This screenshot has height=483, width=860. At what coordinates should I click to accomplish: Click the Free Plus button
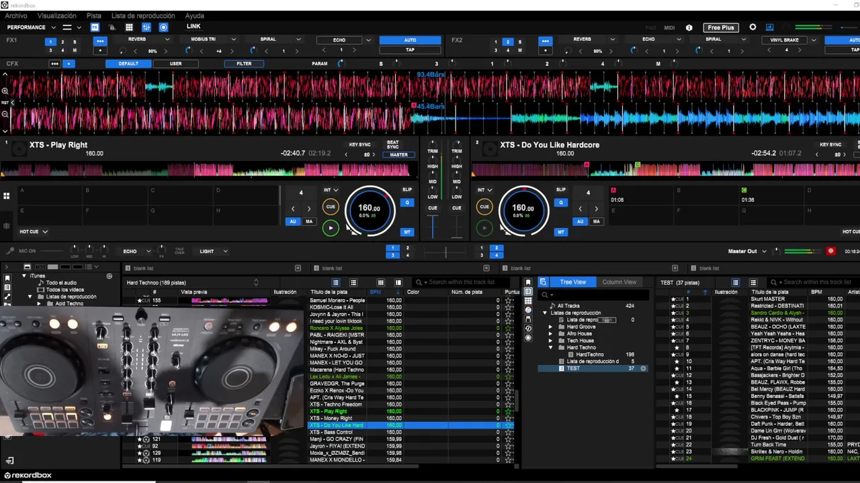(x=721, y=28)
